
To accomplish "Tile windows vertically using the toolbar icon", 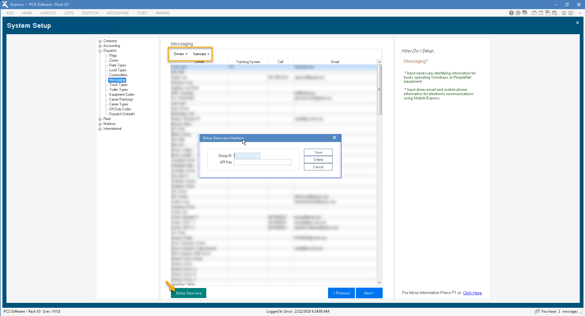I will [541, 13].
